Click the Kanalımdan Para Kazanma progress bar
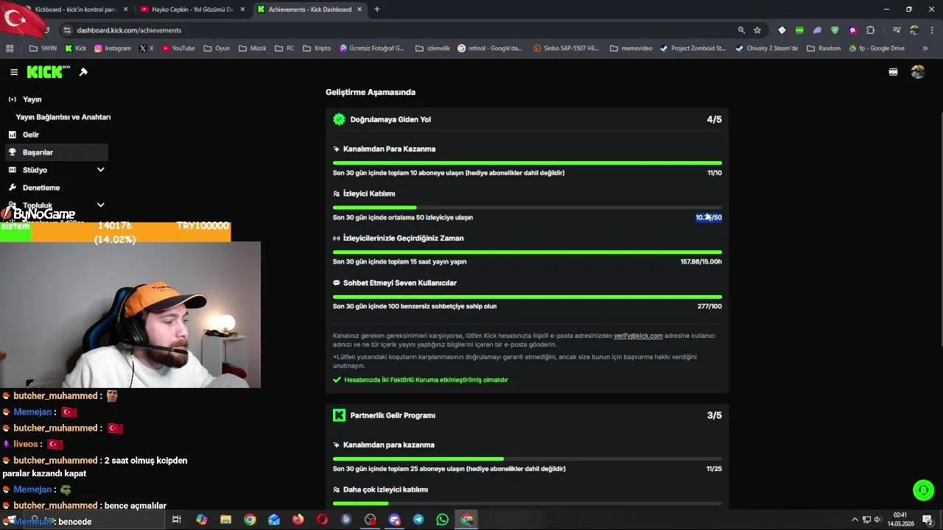Screen dimensions: 943x530 click(x=527, y=163)
